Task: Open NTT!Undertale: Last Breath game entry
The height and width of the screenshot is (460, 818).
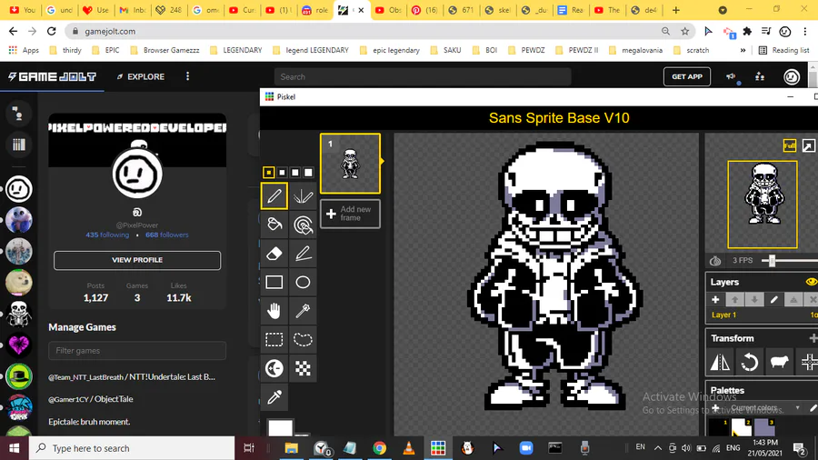Action: point(132,376)
